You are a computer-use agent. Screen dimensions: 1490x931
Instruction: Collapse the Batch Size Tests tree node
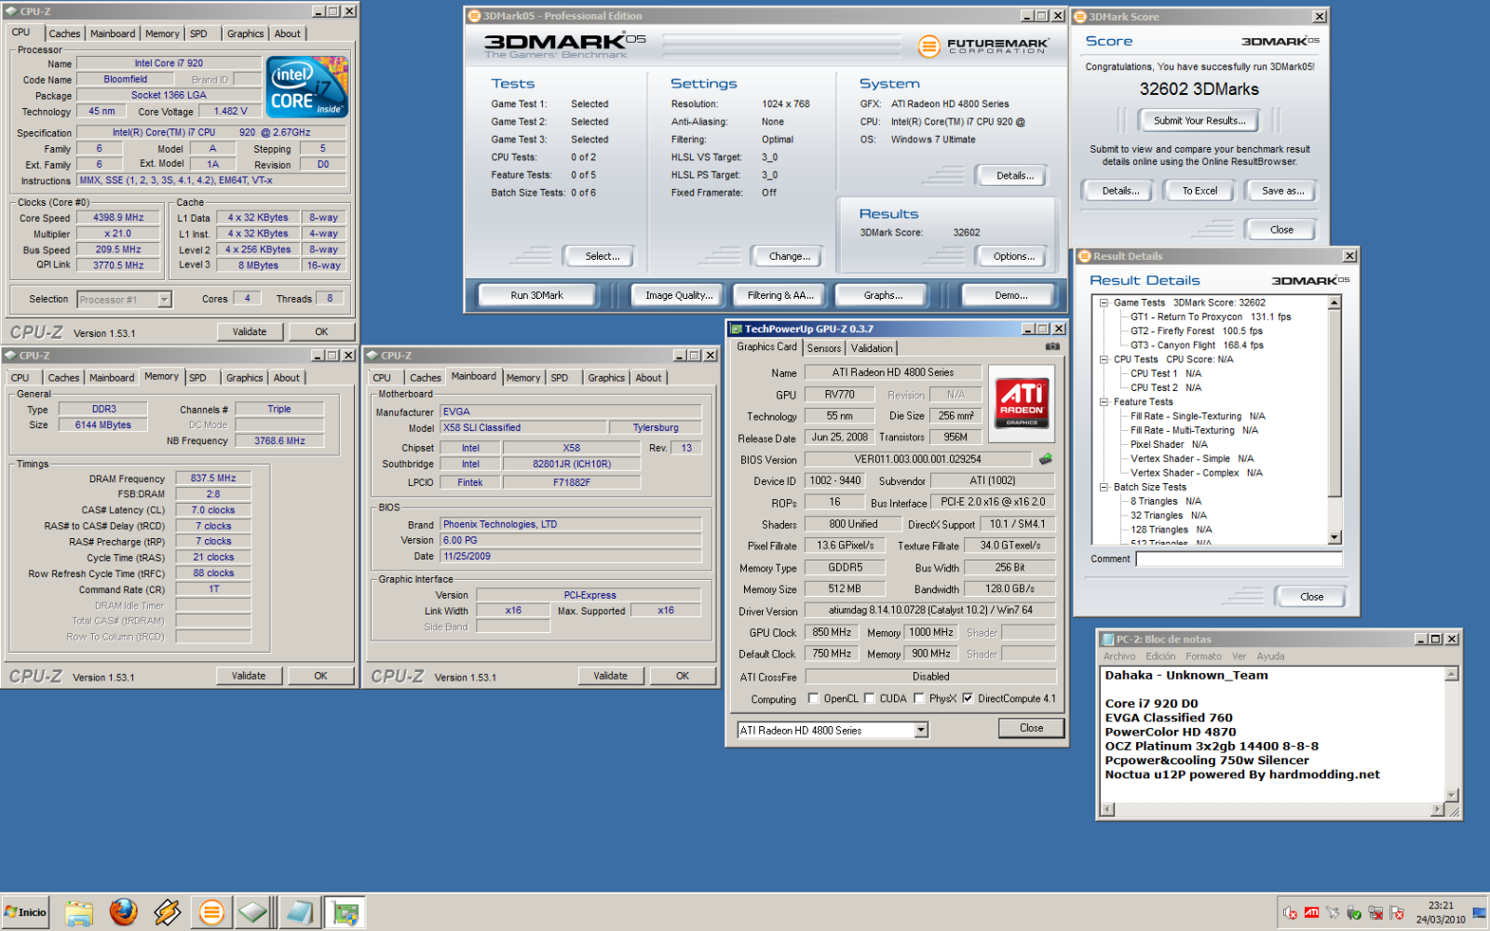tap(1104, 487)
